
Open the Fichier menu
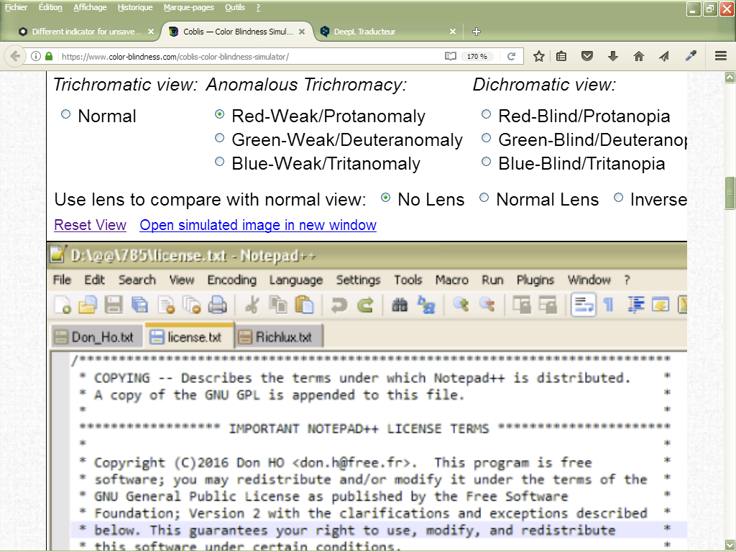[x=16, y=7]
